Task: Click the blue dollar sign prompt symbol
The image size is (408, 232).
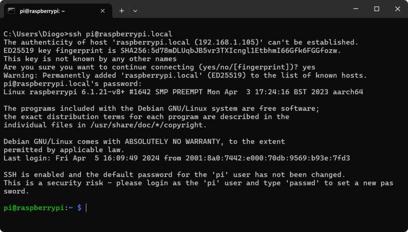Action: [x=79, y=208]
